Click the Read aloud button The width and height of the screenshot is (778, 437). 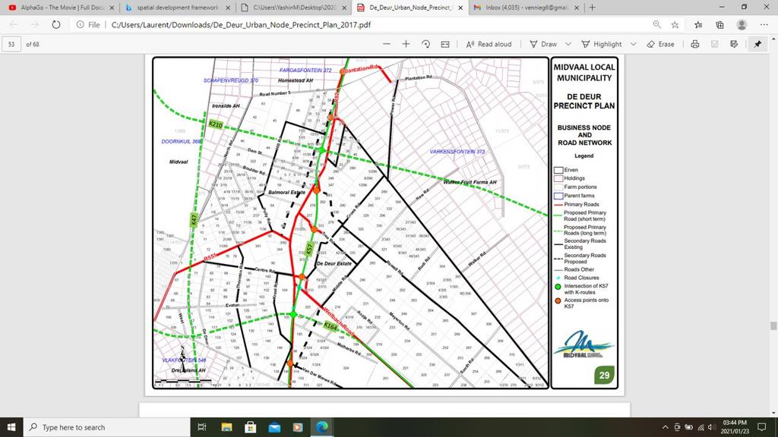[489, 44]
